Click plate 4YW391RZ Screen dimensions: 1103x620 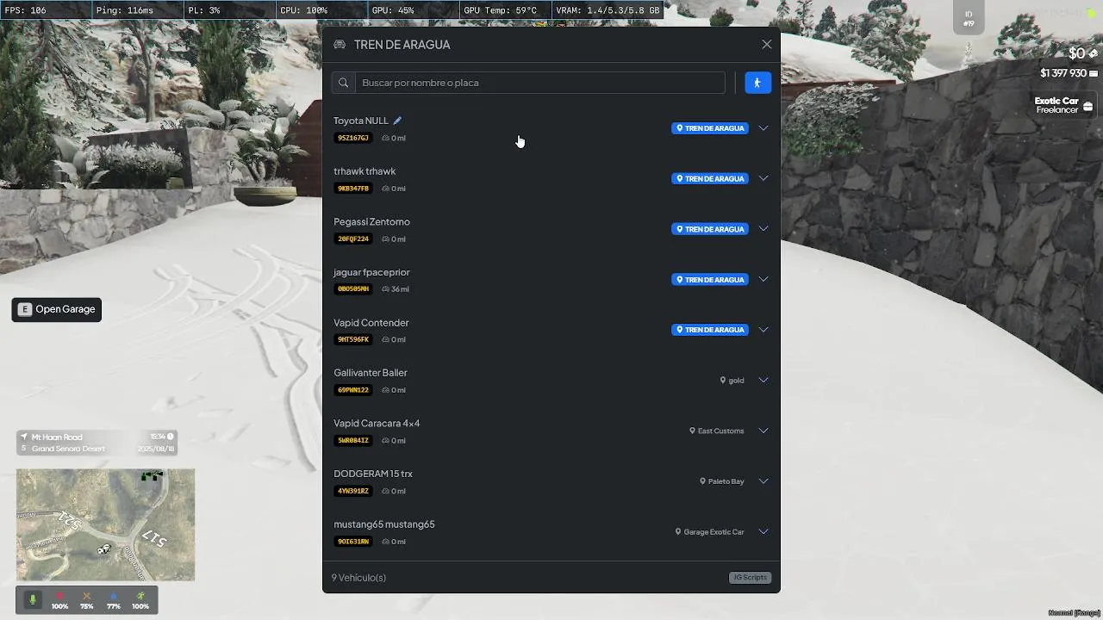353,491
